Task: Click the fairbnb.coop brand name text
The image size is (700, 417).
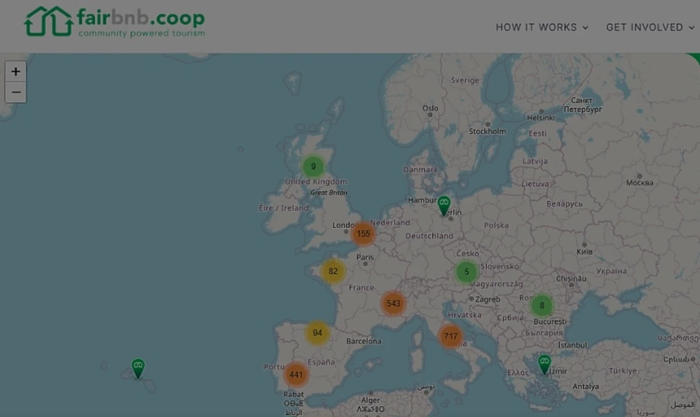Action: (141, 17)
